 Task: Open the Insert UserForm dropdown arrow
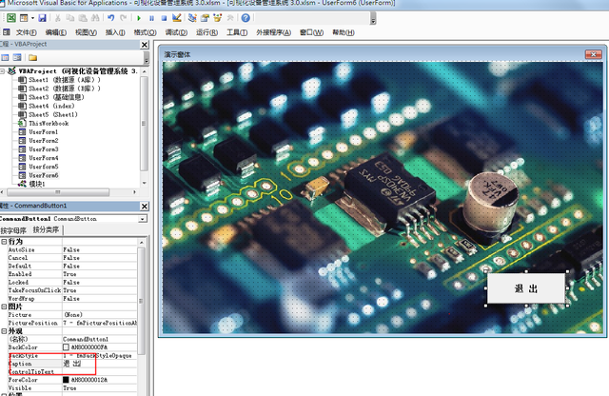[x=32, y=18]
